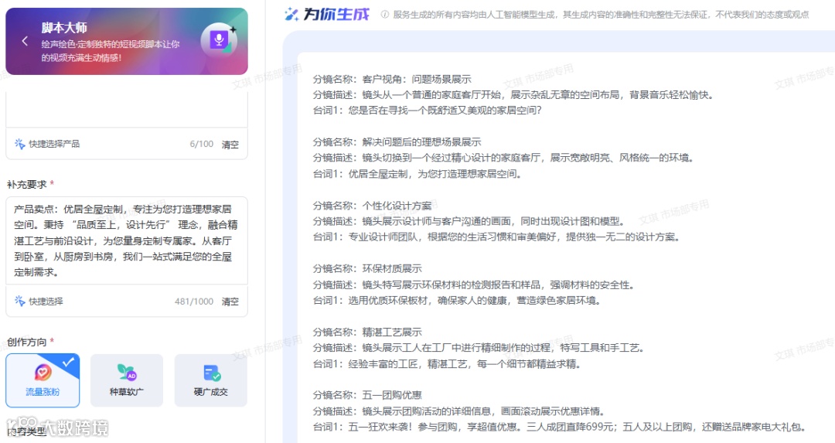Image resolution: width=835 pixels, height=443 pixels.
Task: Click the 流量涨粉 heart icon
Action: click(x=43, y=373)
